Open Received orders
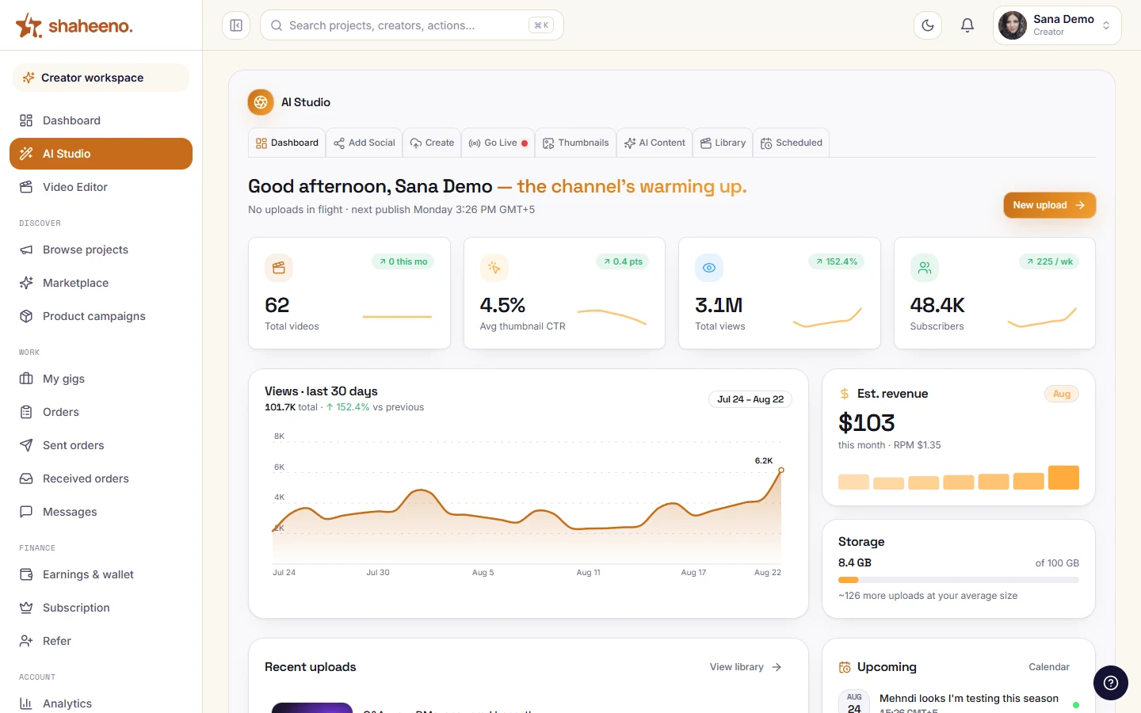Image resolution: width=1141 pixels, height=713 pixels. pos(101,479)
